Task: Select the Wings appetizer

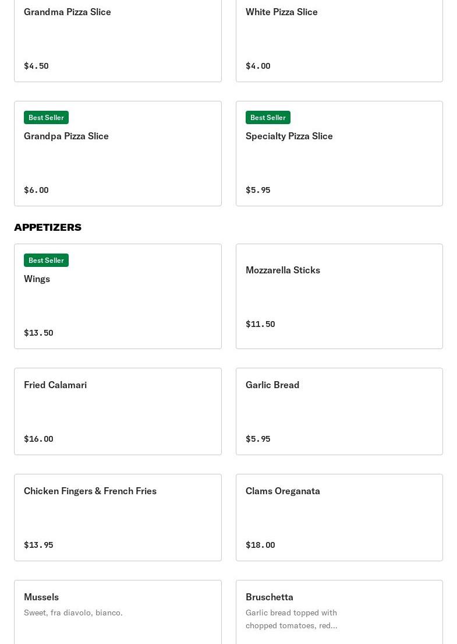Action: [x=118, y=297]
